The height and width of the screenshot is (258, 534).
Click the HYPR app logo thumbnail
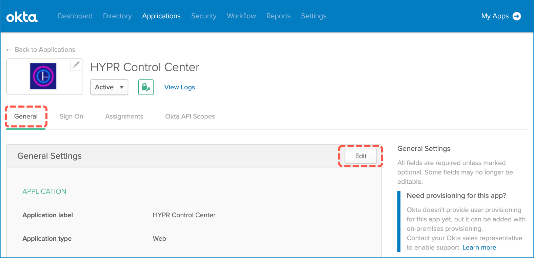tap(43, 76)
